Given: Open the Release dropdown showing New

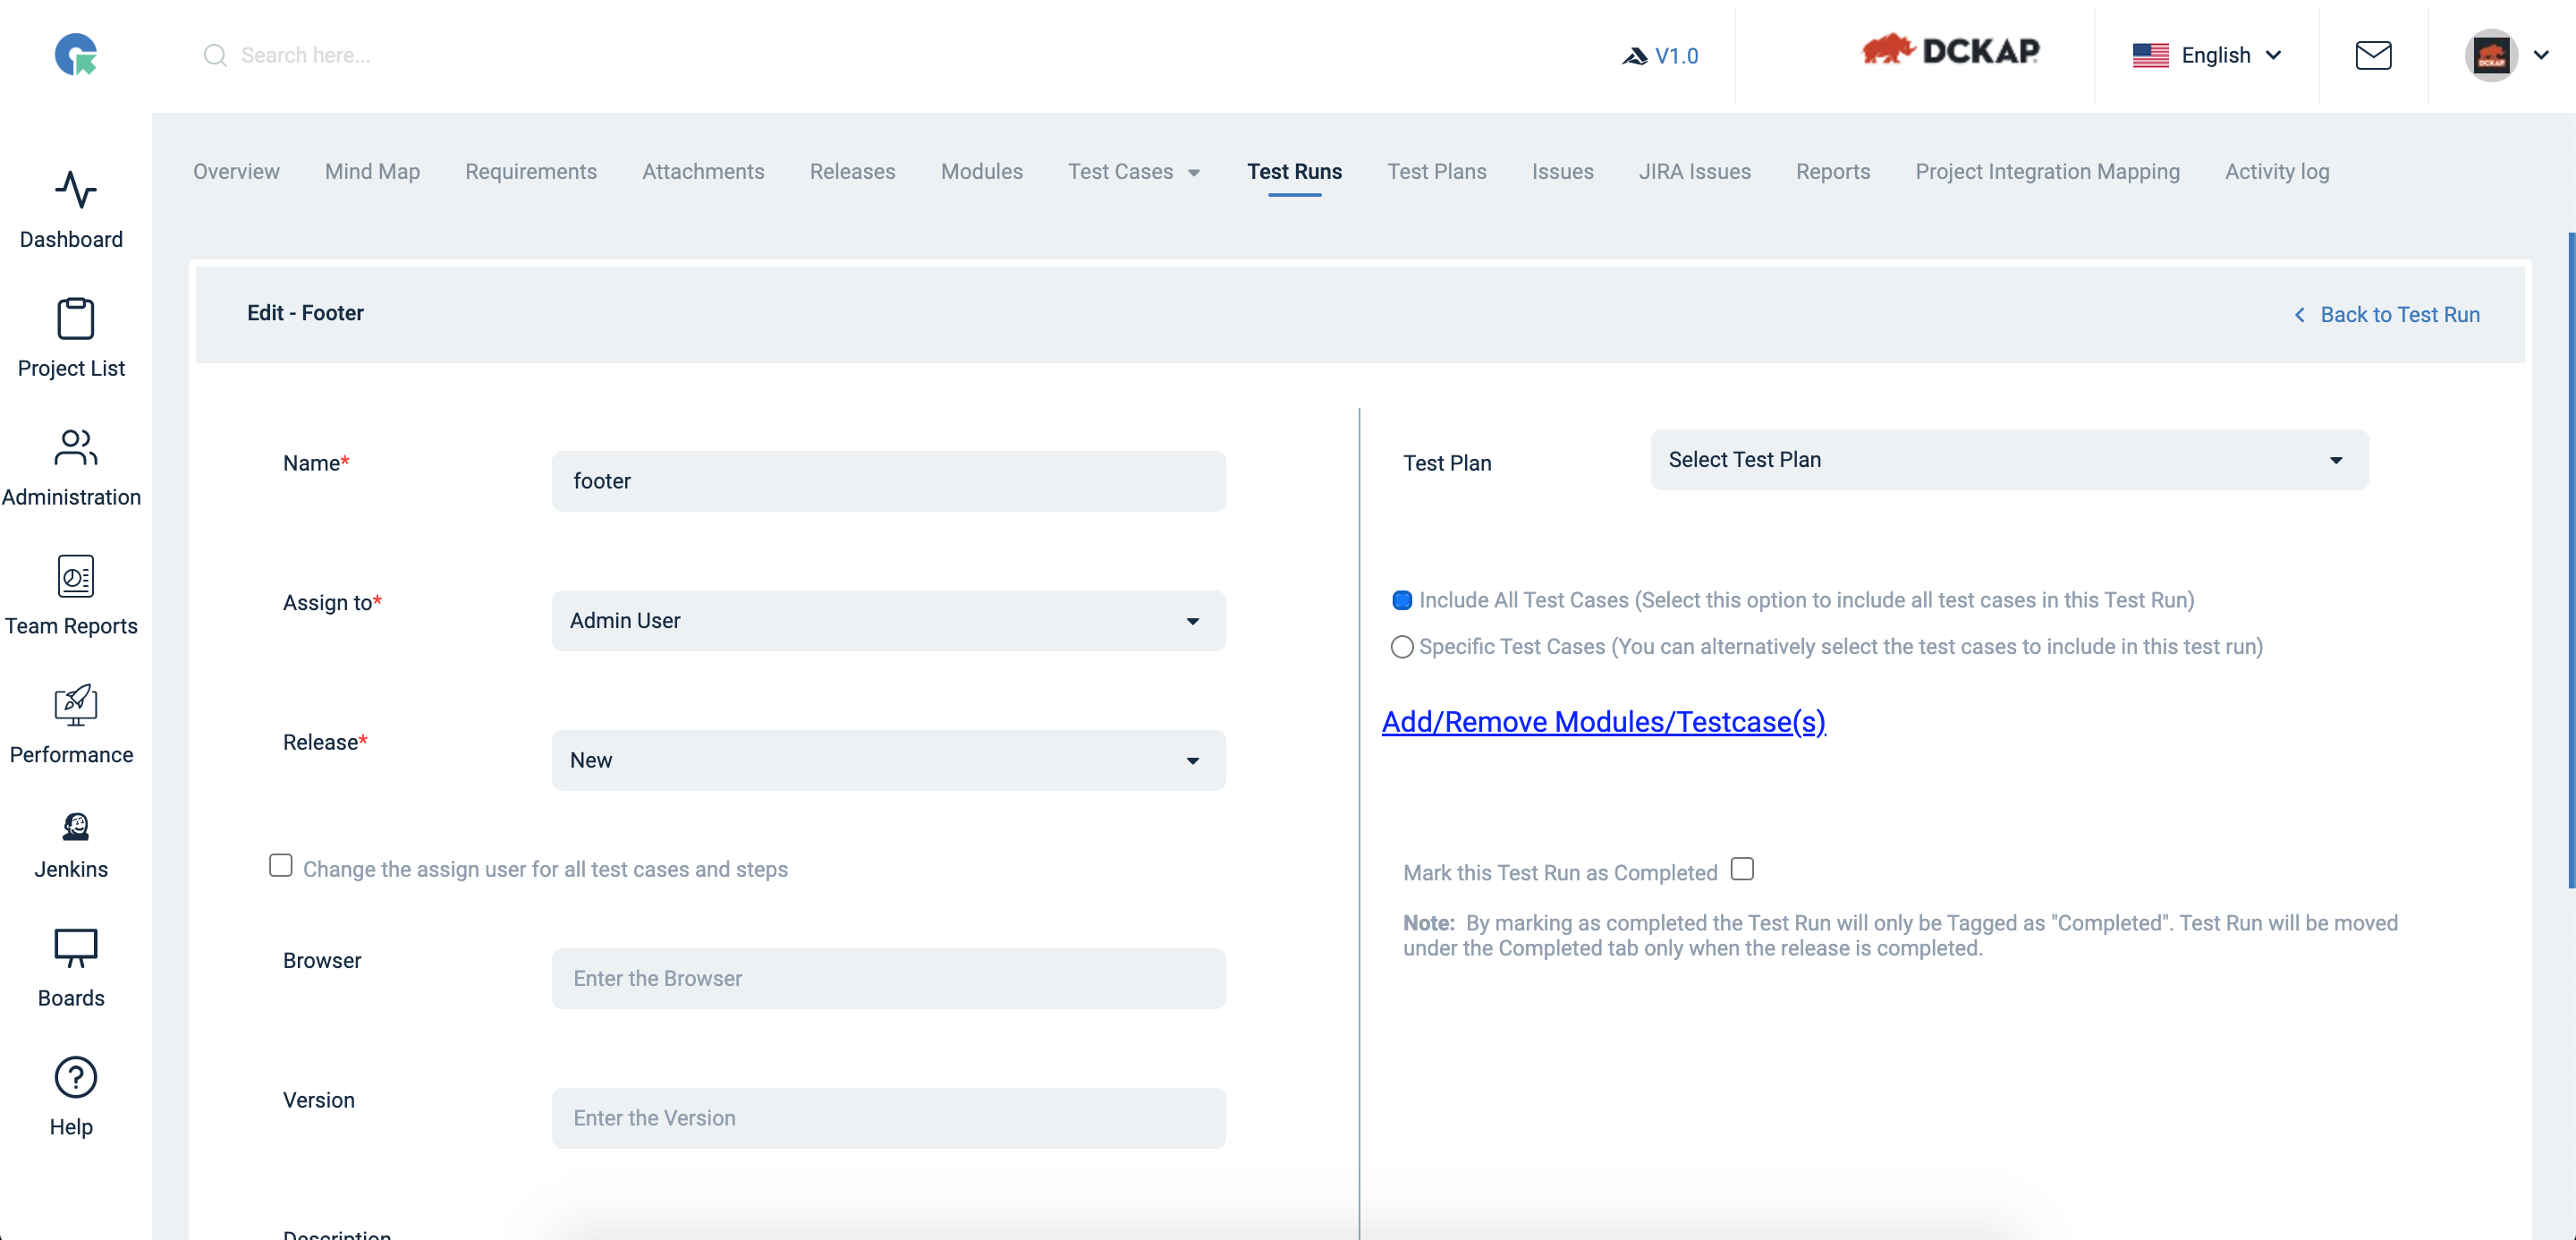Looking at the screenshot, I should (888, 760).
